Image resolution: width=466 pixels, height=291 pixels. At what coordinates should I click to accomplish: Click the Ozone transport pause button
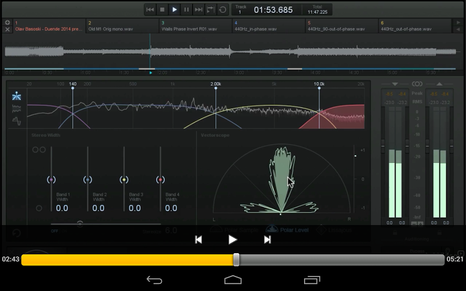(x=186, y=10)
